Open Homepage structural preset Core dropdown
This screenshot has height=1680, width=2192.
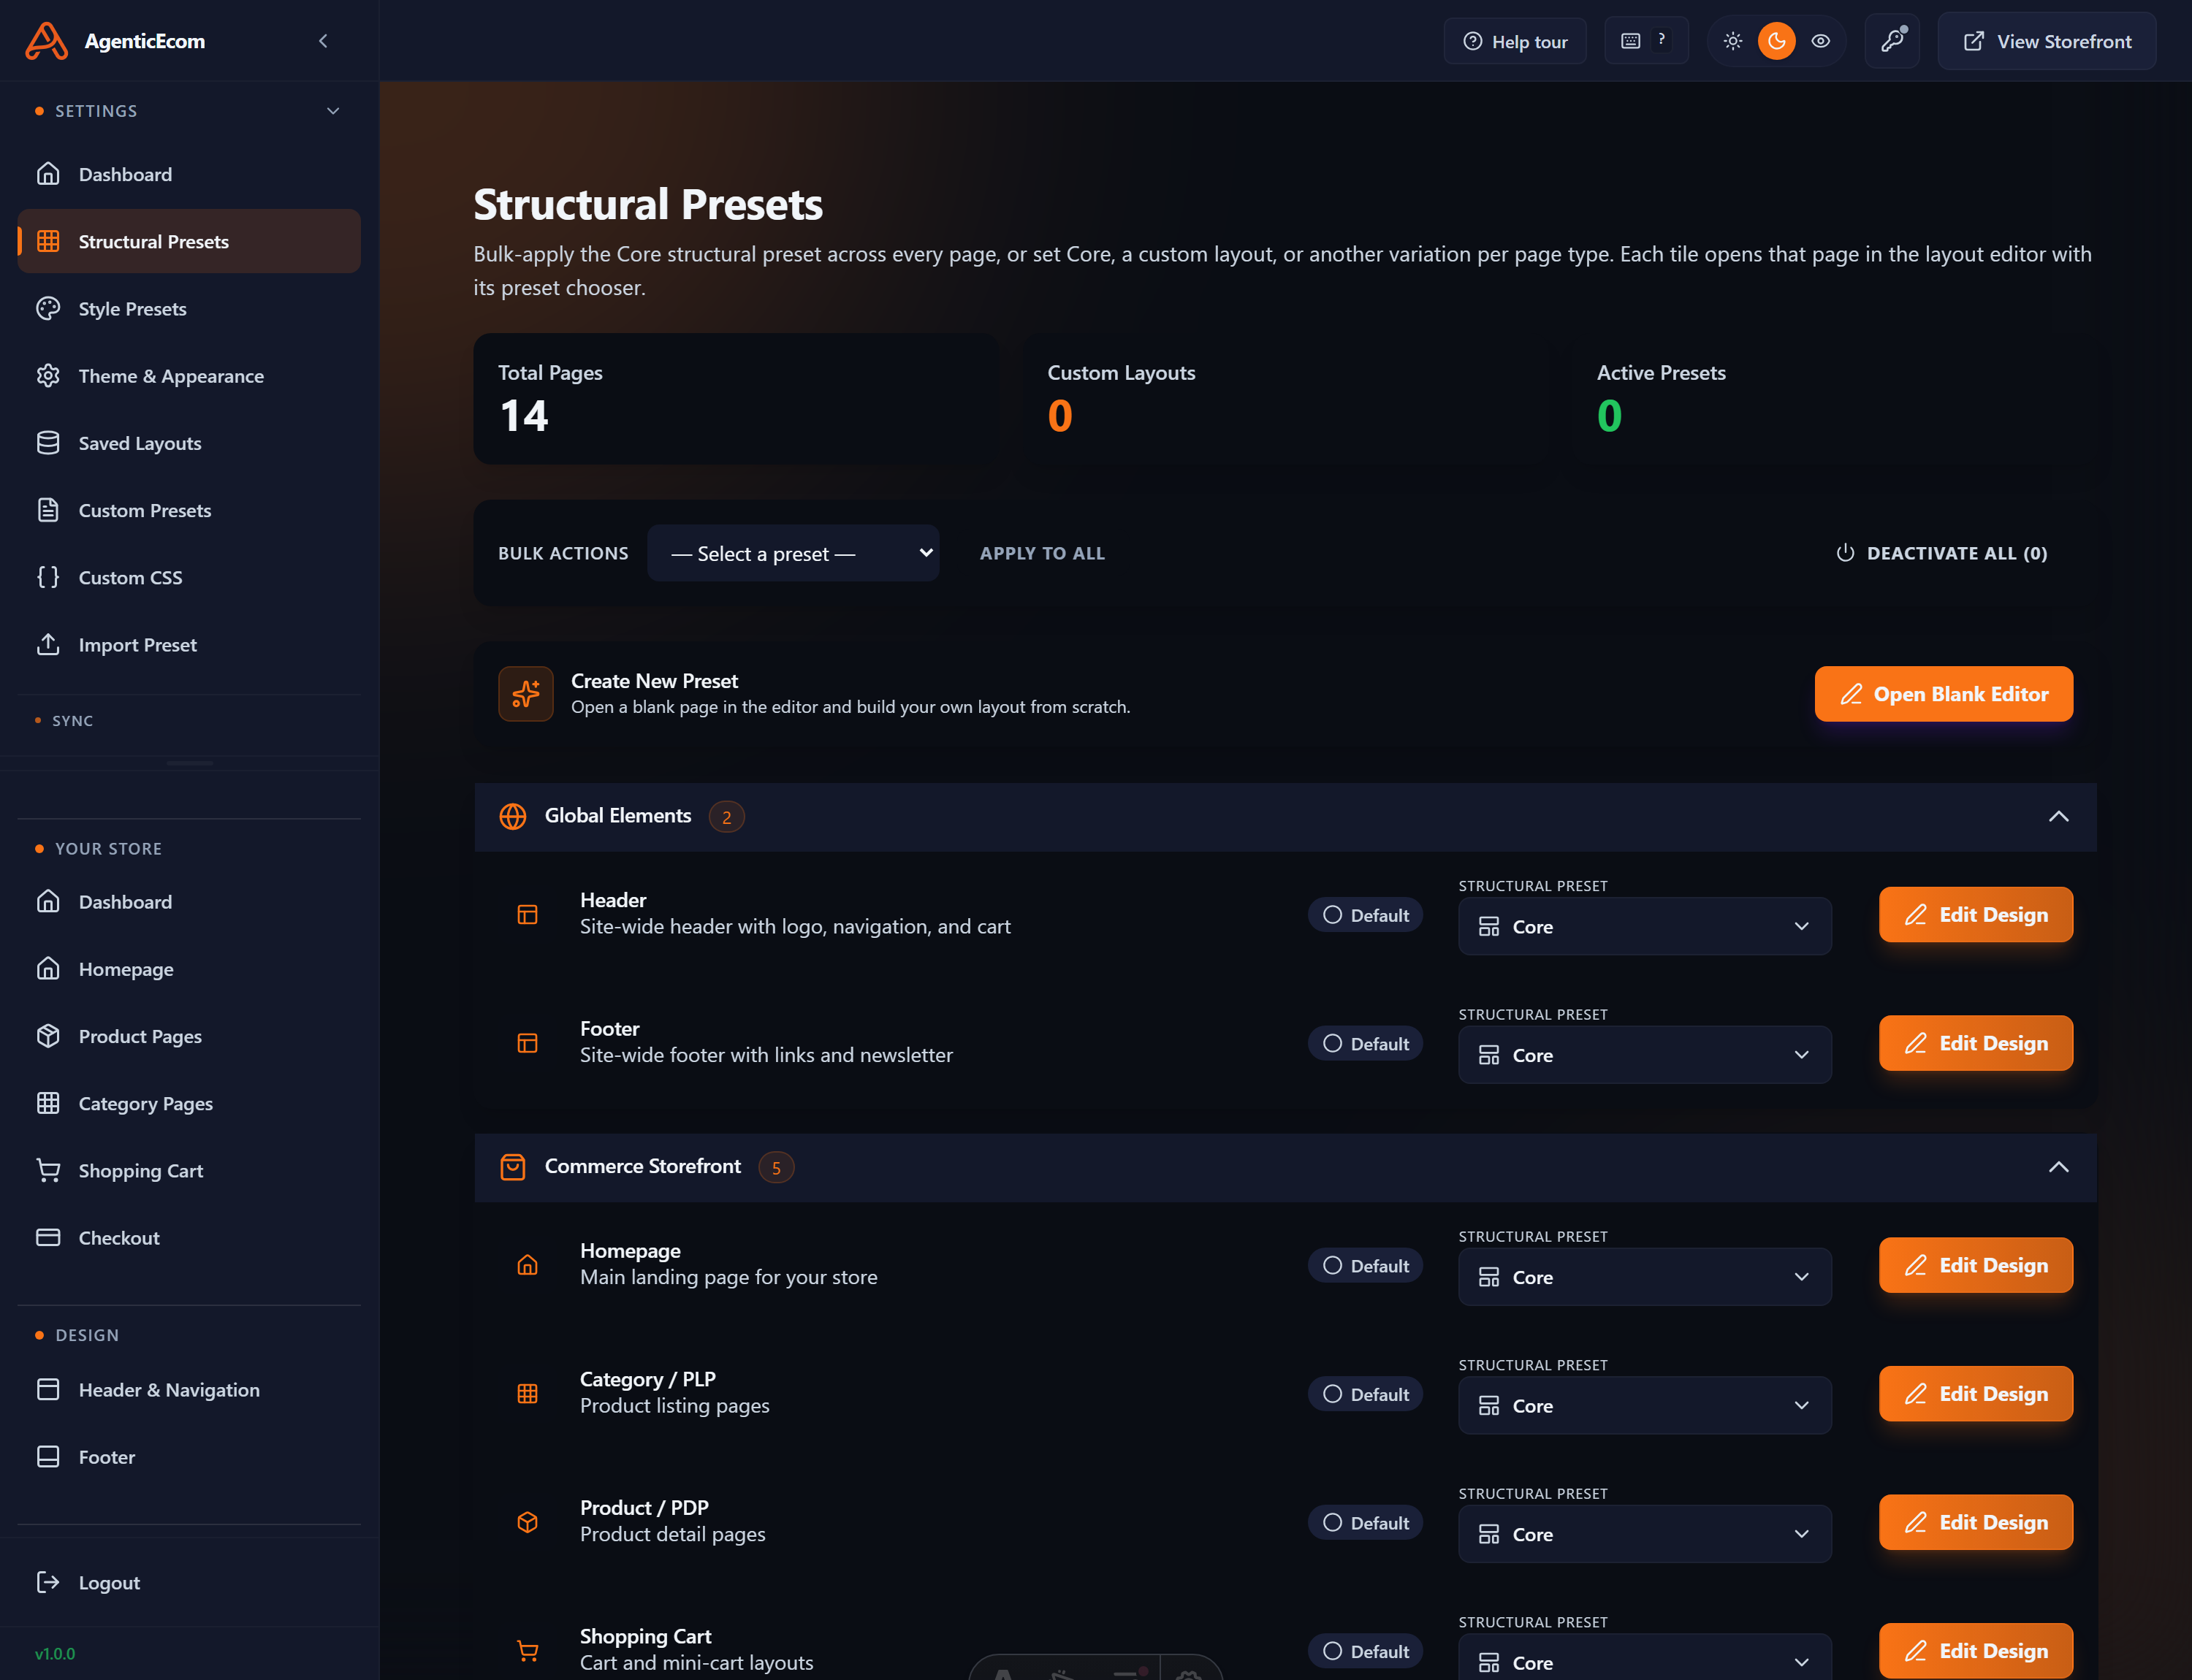[1645, 1277]
